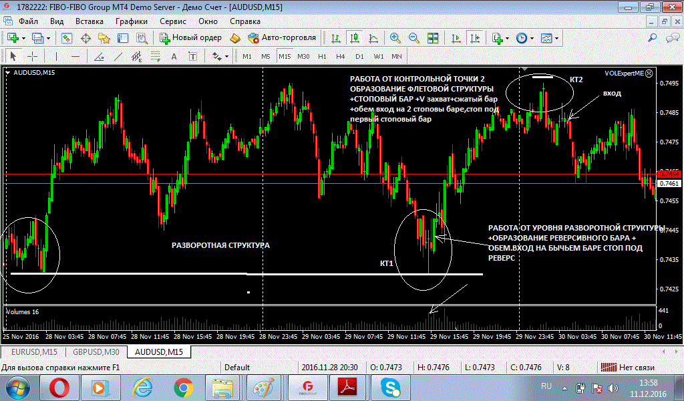Switch to bar chart mode
The height and width of the screenshot is (401, 684).
click(x=335, y=38)
